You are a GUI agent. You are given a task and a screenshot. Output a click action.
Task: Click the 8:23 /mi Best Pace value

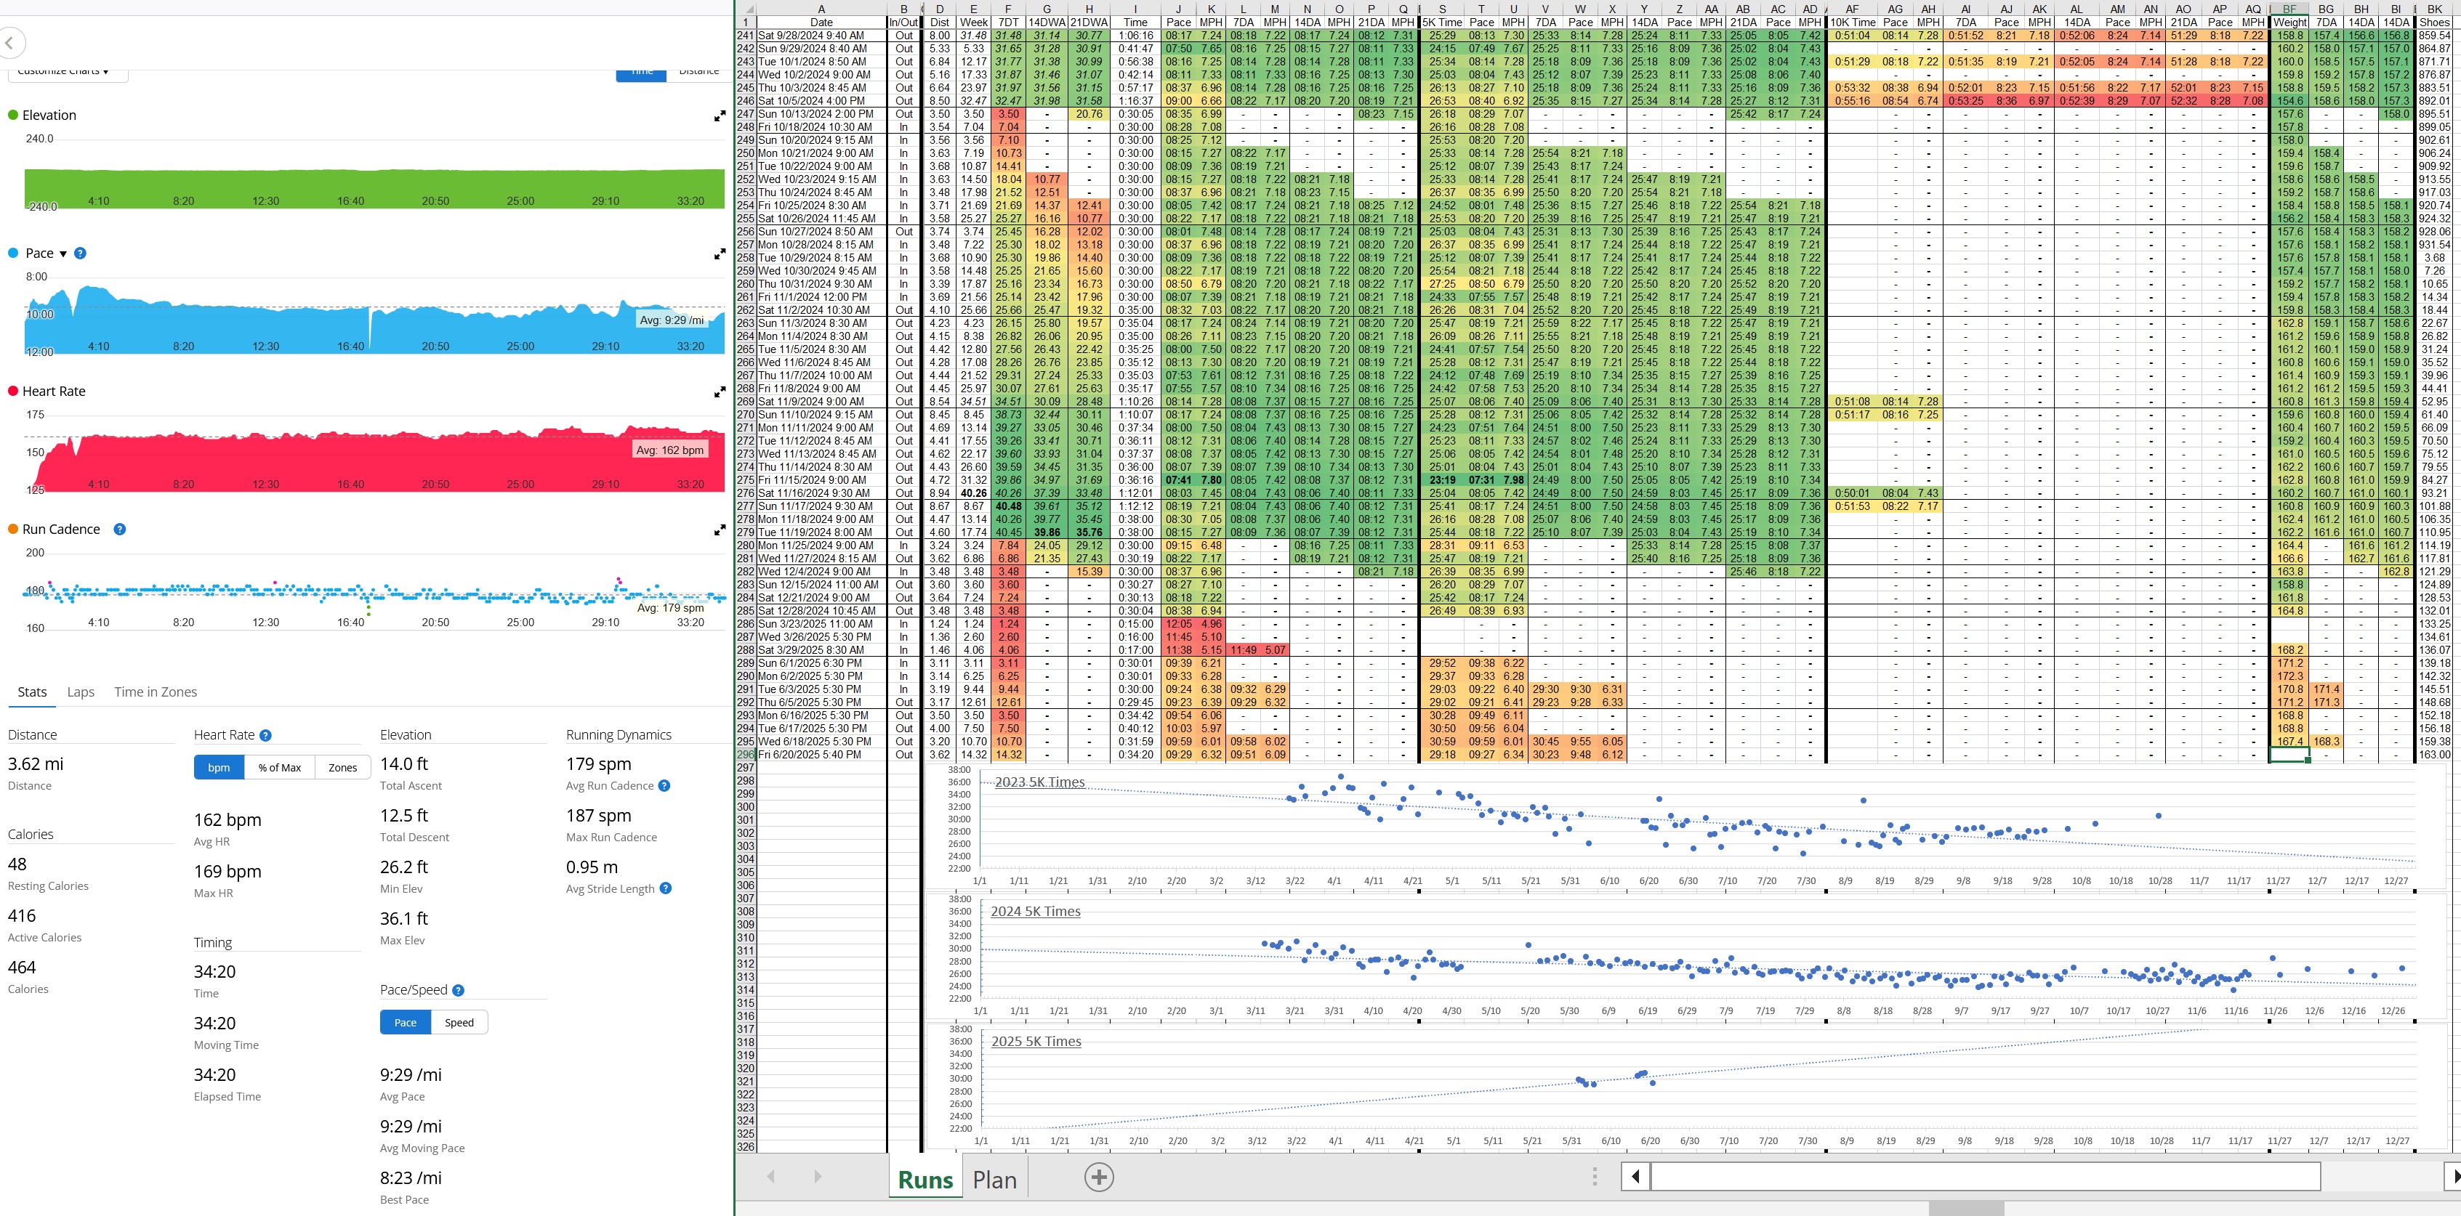click(x=411, y=1178)
